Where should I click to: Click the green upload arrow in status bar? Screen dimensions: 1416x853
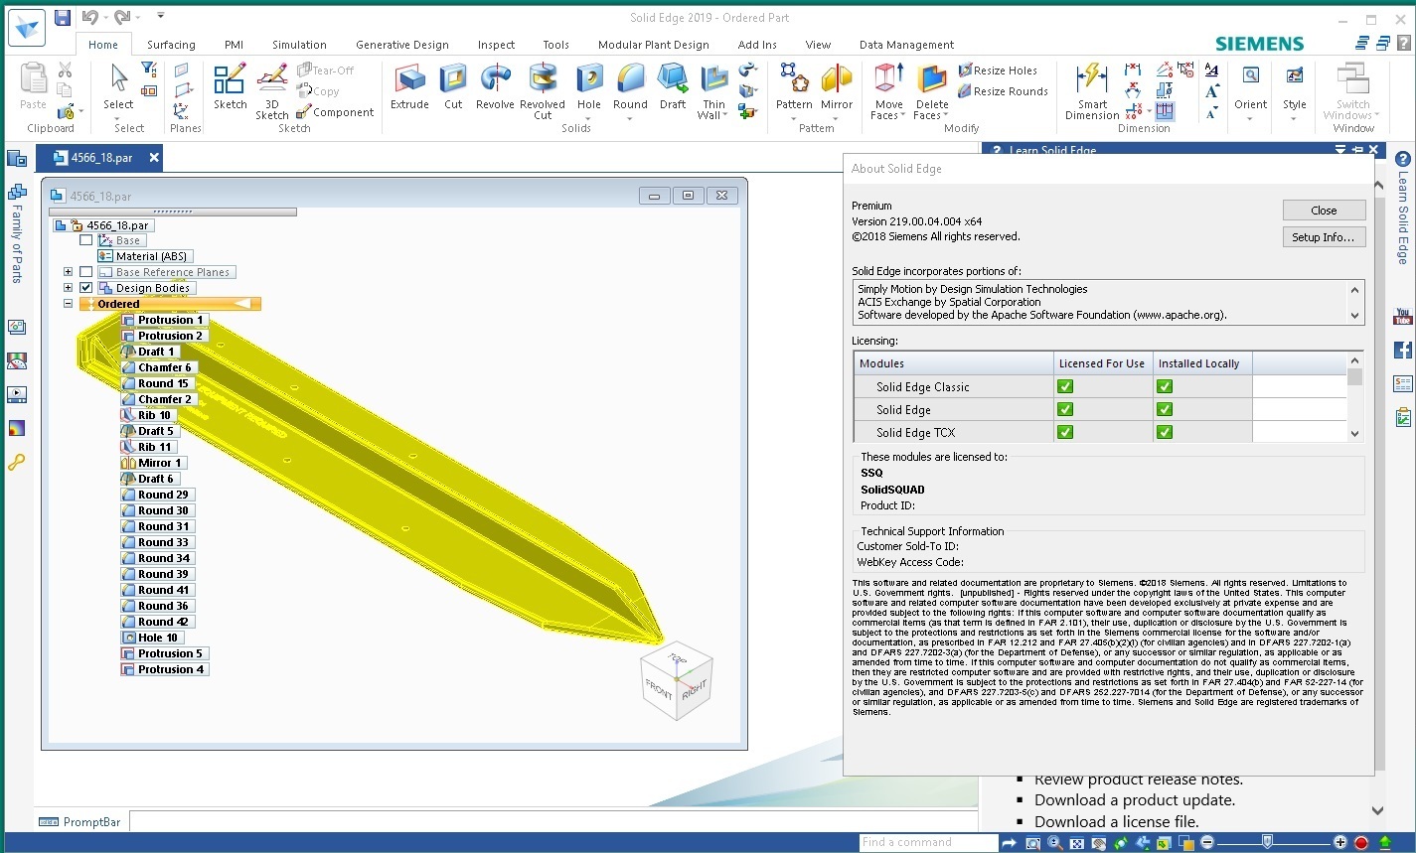(1385, 843)
